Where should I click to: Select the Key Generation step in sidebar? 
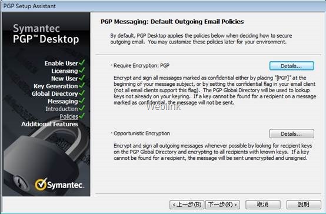(x=56, y=86)
